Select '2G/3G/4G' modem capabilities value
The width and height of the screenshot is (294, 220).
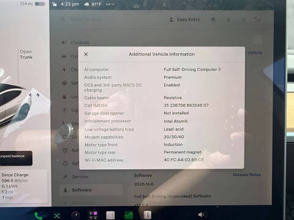tap(174, 137)
